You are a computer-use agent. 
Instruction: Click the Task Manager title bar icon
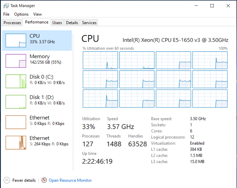click(x=6, y=6)
